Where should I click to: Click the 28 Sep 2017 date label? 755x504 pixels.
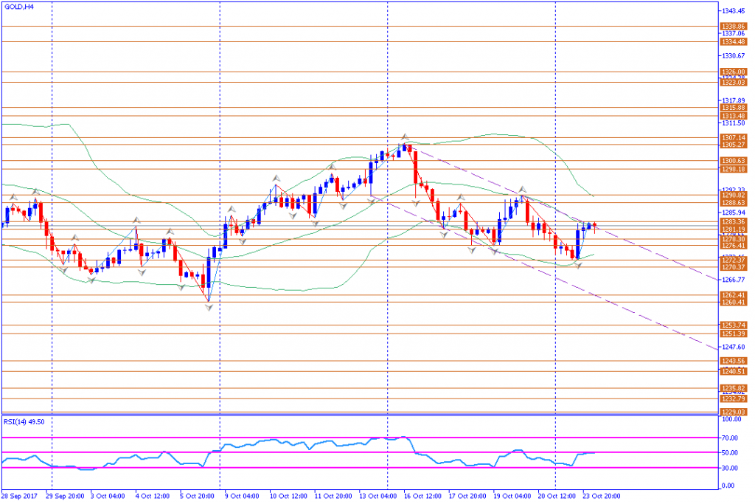click(19, 496)
